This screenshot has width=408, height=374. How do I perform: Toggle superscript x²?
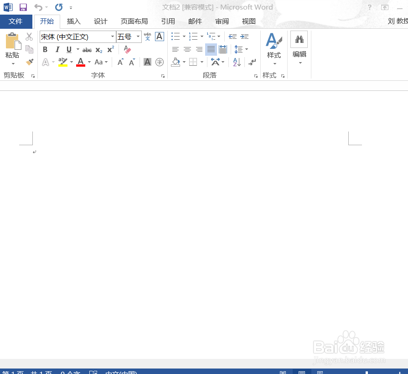pos(111,49)
